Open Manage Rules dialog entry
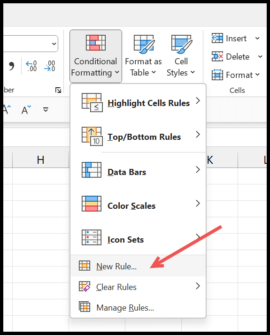This screenshot has width=270, height=335. (x=138, y=308)
